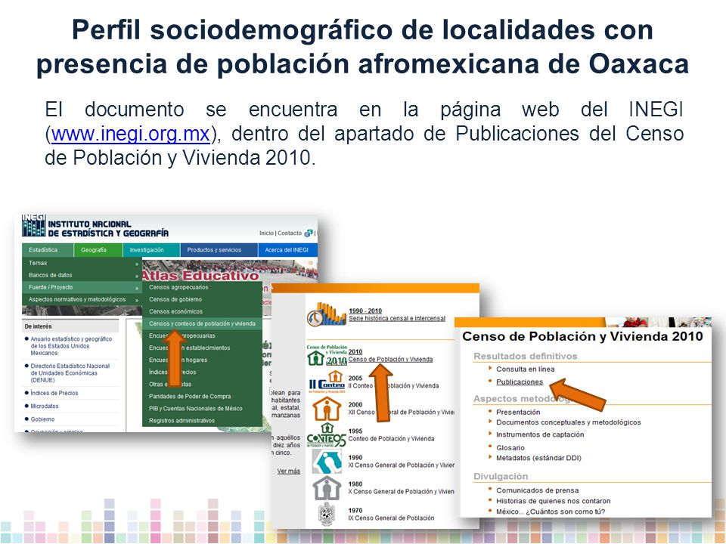Open Historias de quienes nos contaron link

tap(554, 500)
